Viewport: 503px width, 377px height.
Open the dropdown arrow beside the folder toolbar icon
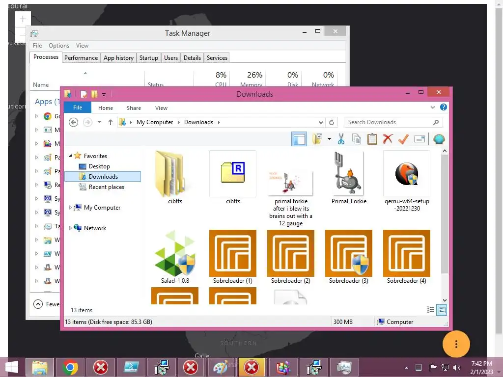[x=329, y=139]
